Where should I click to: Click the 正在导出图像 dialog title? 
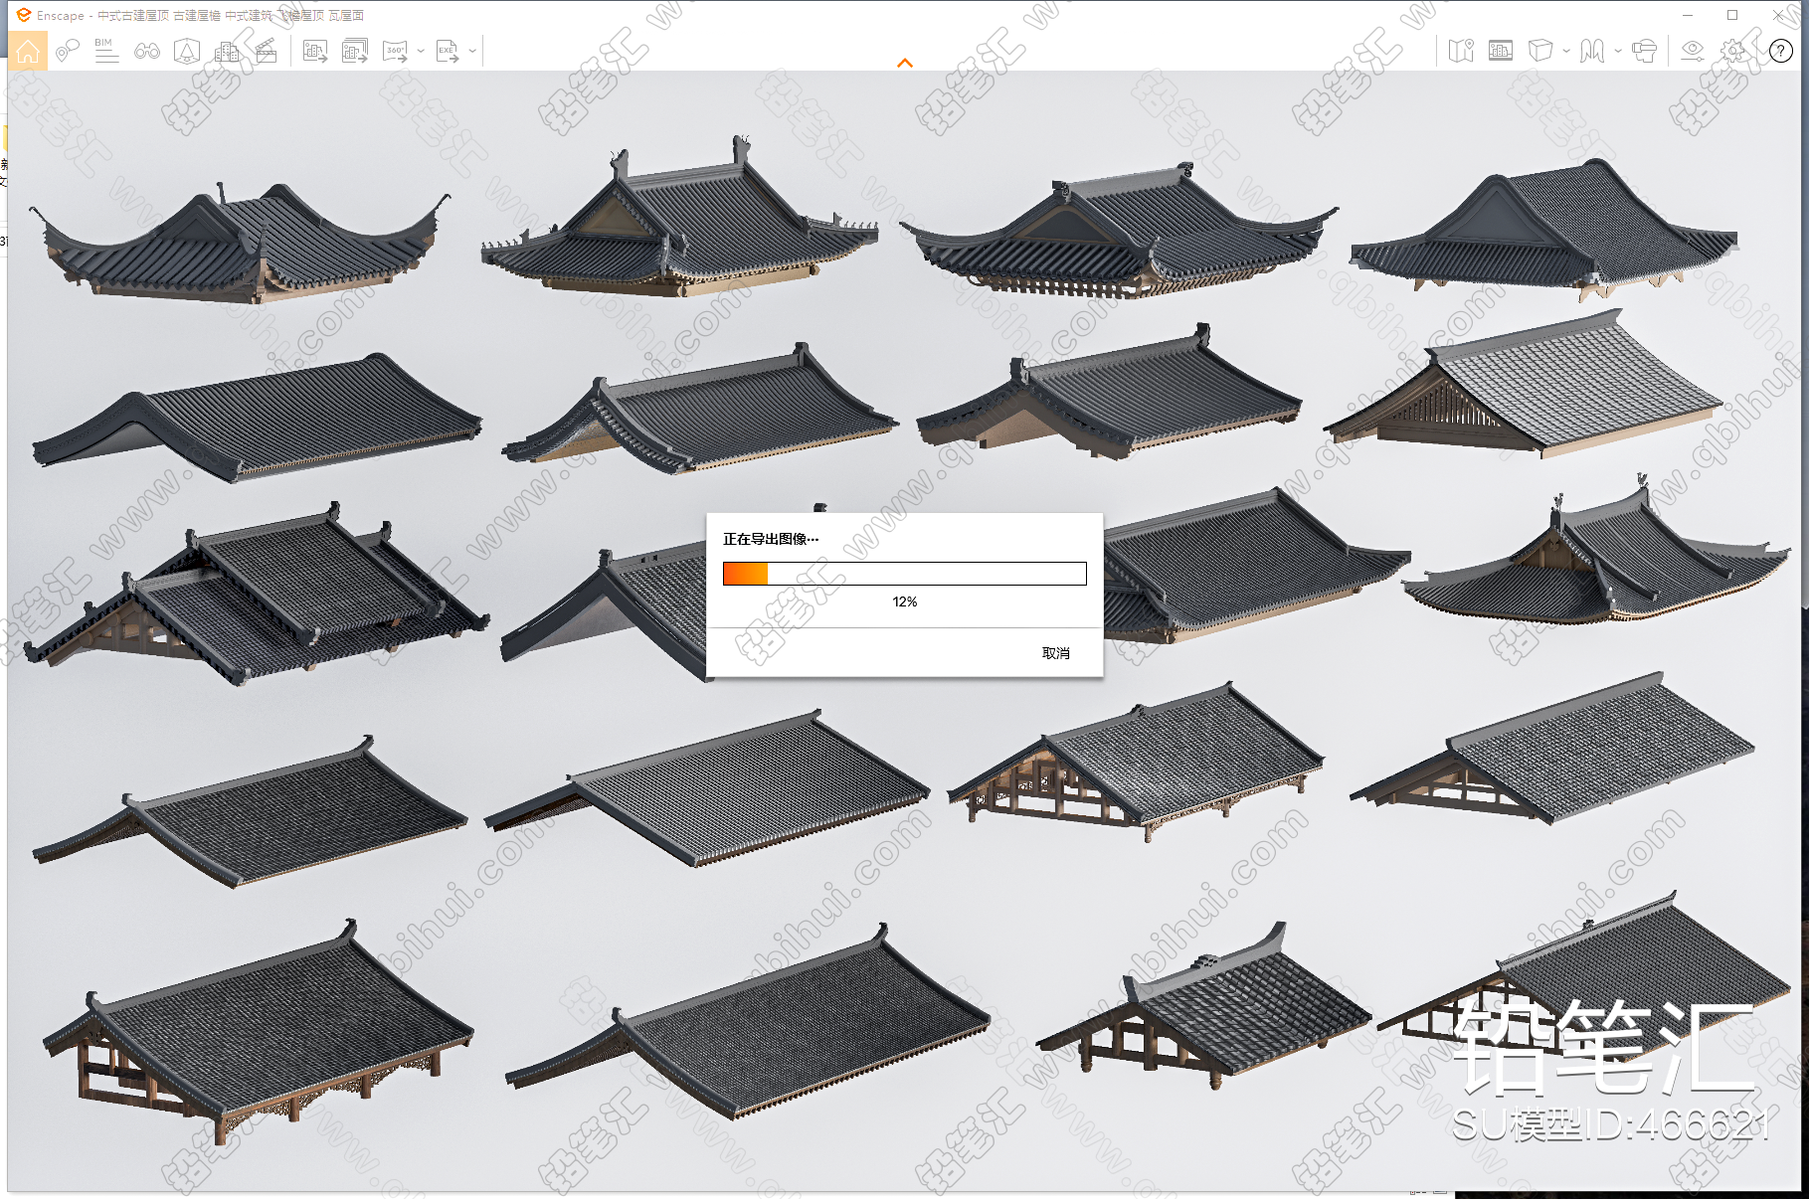771,539
